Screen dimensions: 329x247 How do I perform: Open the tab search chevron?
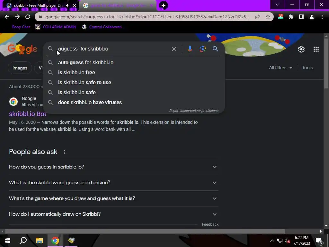[277, 5]
